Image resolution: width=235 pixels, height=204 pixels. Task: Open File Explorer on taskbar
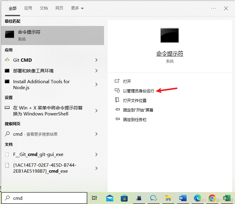coord(168,198)
